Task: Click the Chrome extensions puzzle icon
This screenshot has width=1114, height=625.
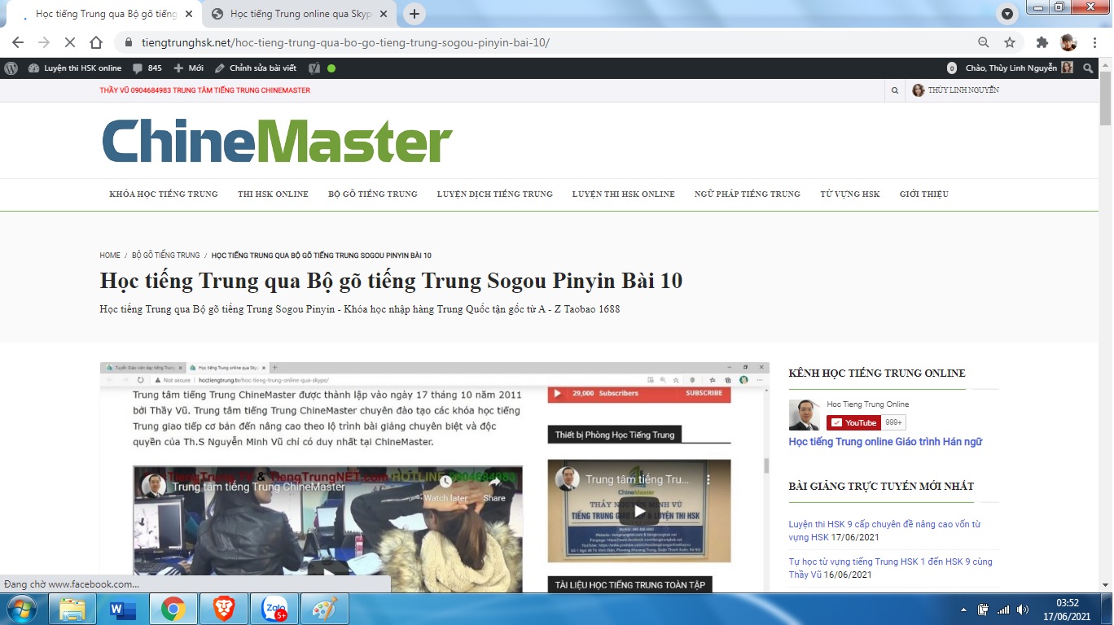Action: click(1042, 42)
